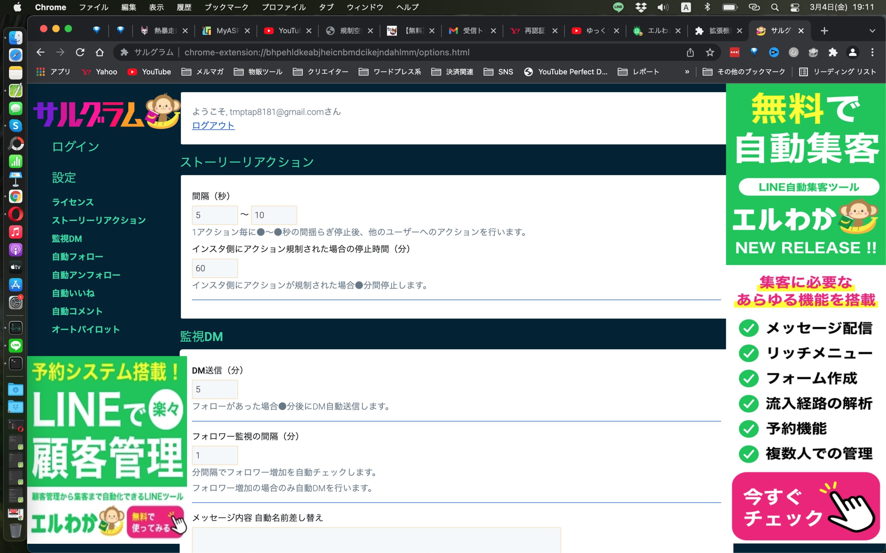Expand the tab search chevron
886x553 pixels.
tap(872, 31)
